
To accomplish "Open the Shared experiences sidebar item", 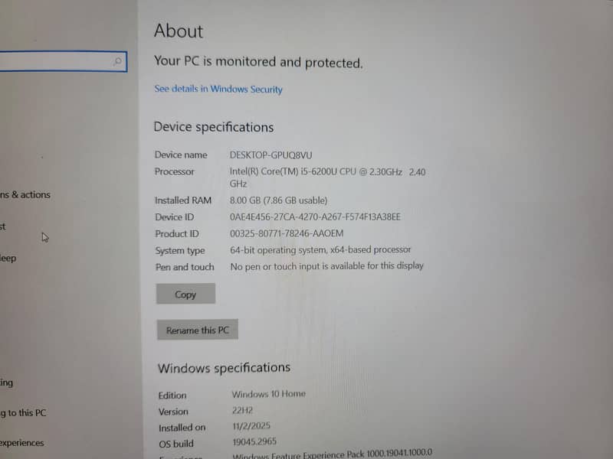I will point(22,443).
